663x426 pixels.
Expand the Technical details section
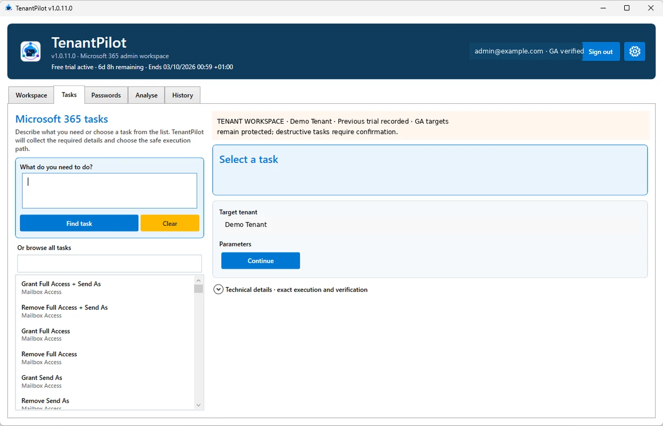click(x=218, y=289)
